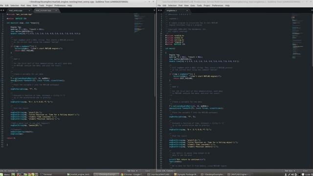This screenshot has height=176, width=313.
Task: Open Selection menu in right Sublime window
Action: 172,5
